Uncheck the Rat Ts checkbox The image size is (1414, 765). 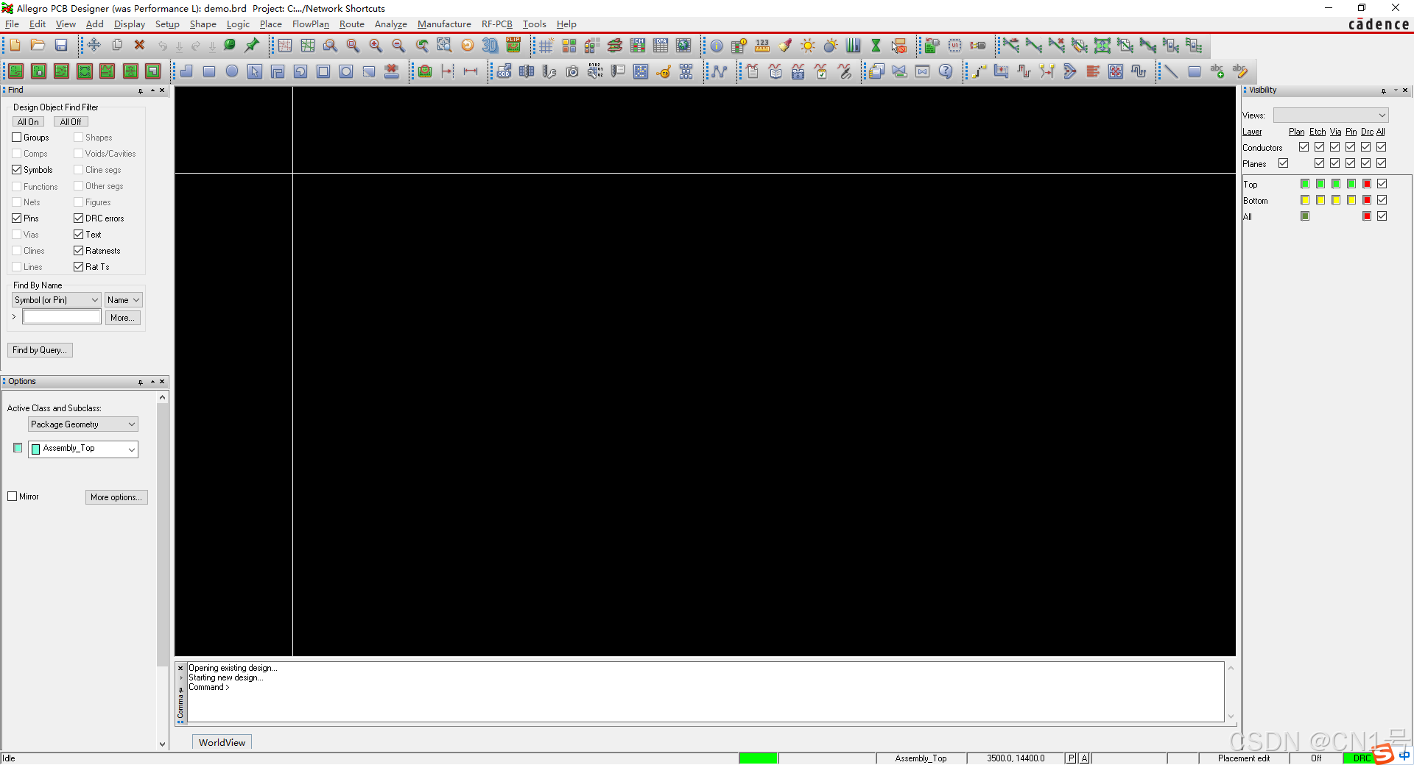(79, 267)
